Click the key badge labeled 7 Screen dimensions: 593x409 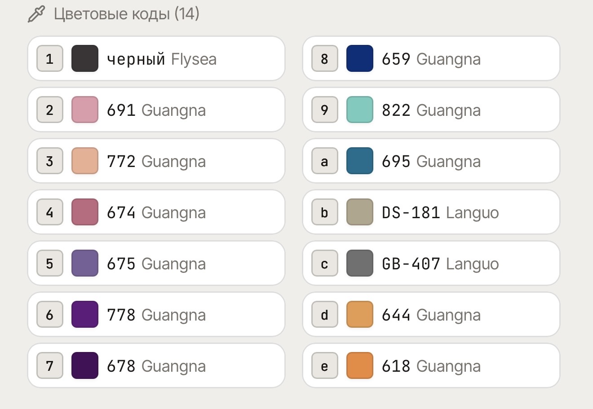(50, 365)
